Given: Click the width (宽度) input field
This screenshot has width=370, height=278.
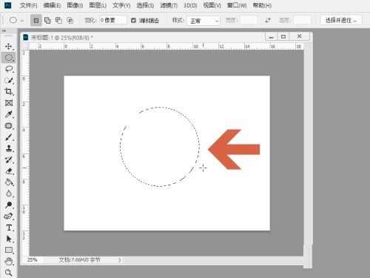Looking at the screenshot, I should 249,20.
